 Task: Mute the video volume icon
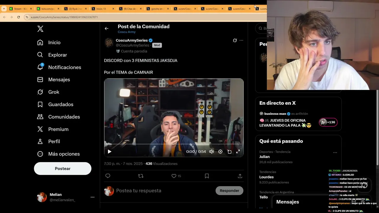[x=211, y=151]
